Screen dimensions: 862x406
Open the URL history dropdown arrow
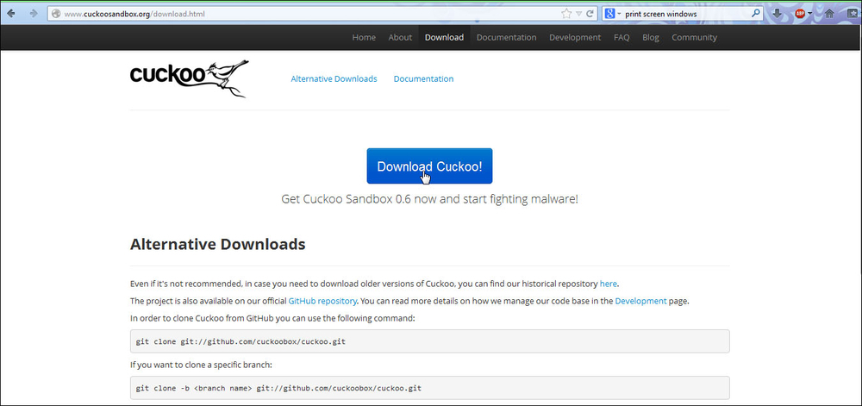pyautogui.click(x=579, y=15)
